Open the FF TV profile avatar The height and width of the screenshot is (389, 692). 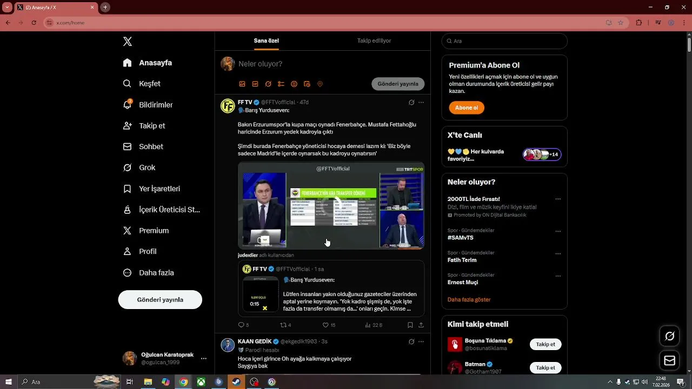228,106
